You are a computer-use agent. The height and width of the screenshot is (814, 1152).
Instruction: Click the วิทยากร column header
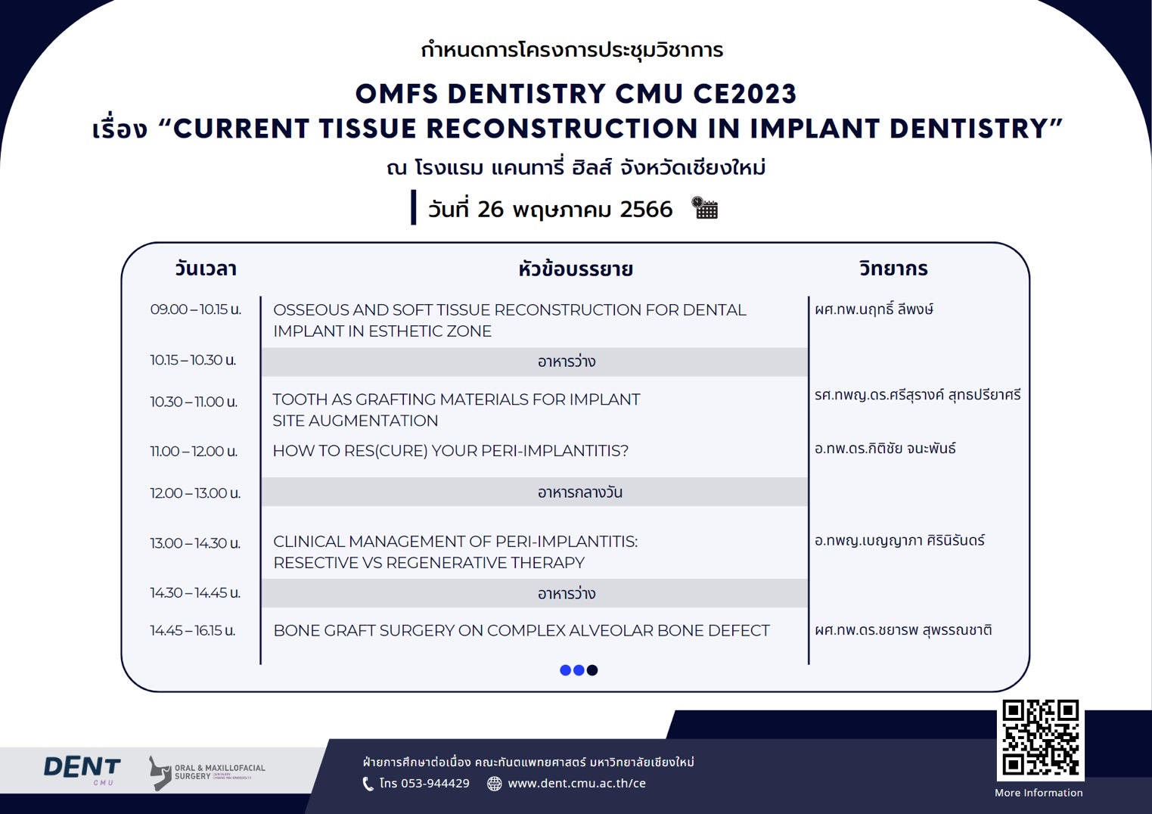click(x=893, y=269)
